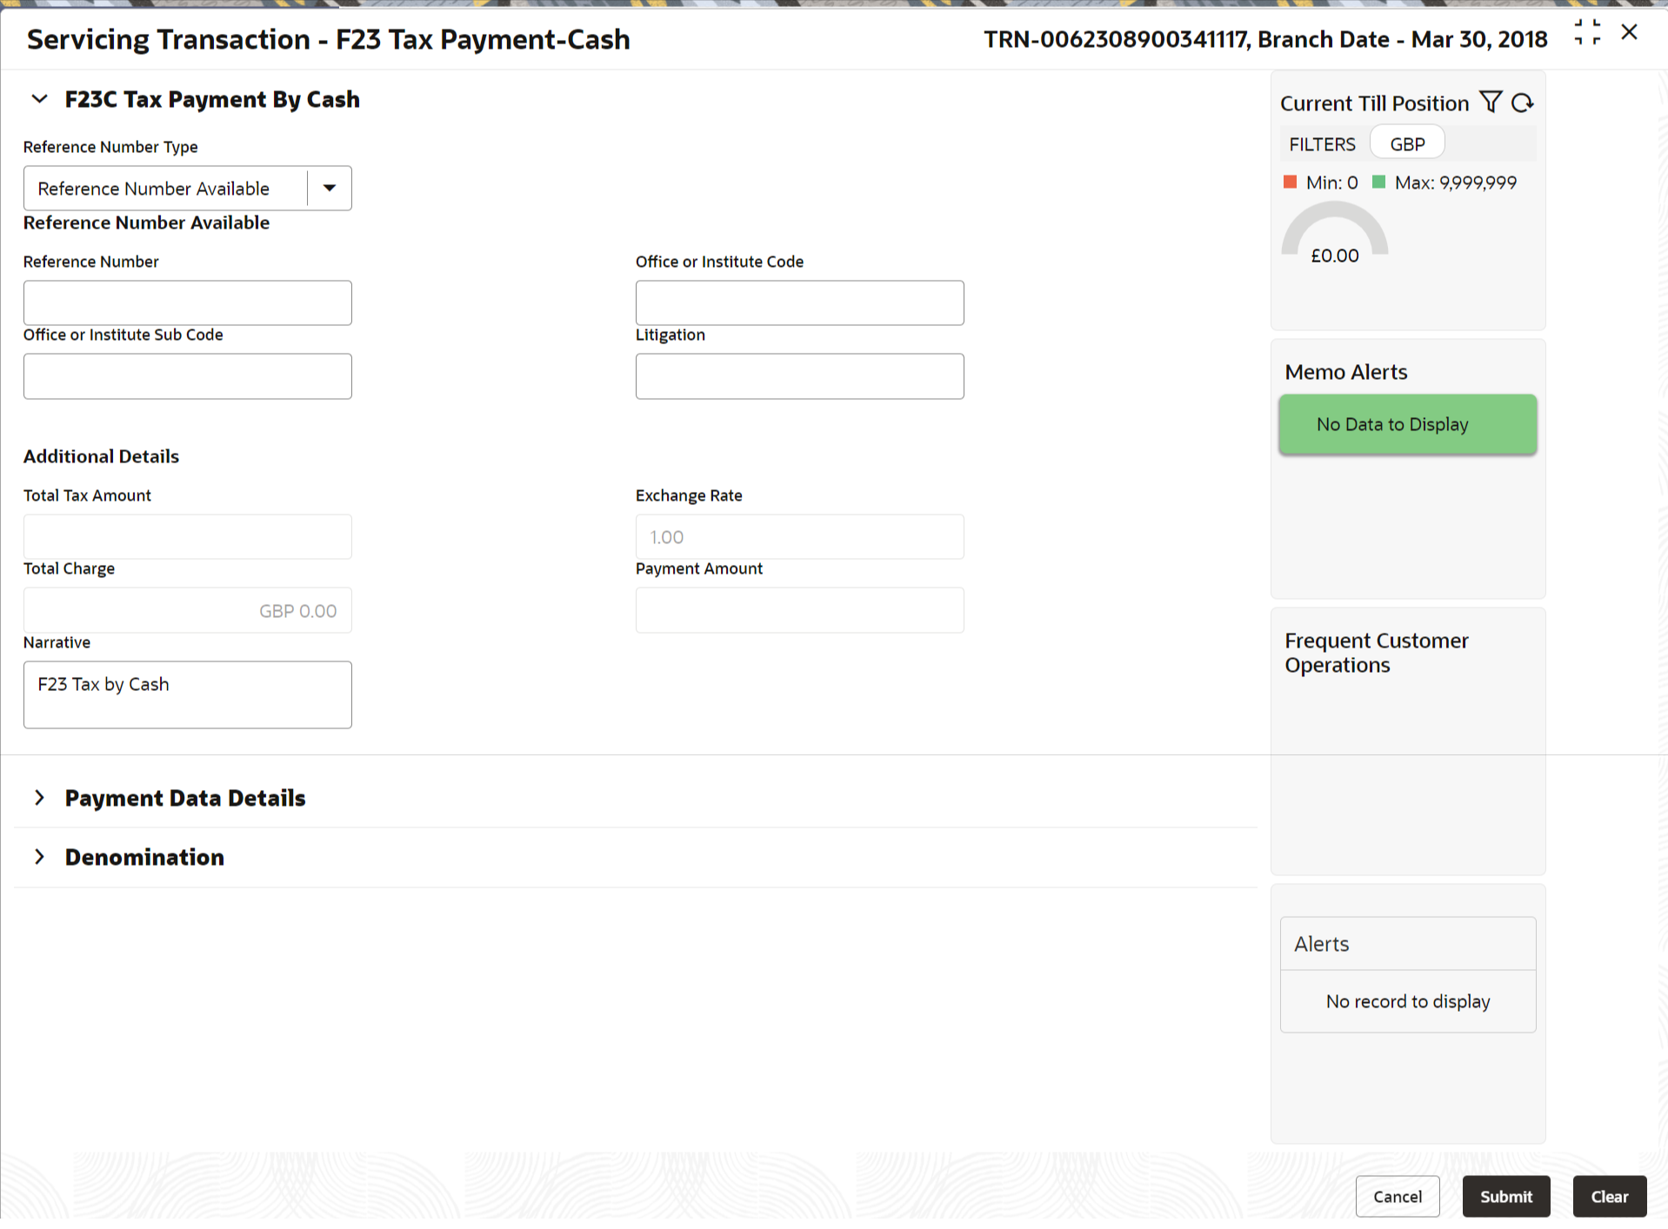Click the filter icon in Current Till Position

pyautogui.click(x=1491, y=103)
